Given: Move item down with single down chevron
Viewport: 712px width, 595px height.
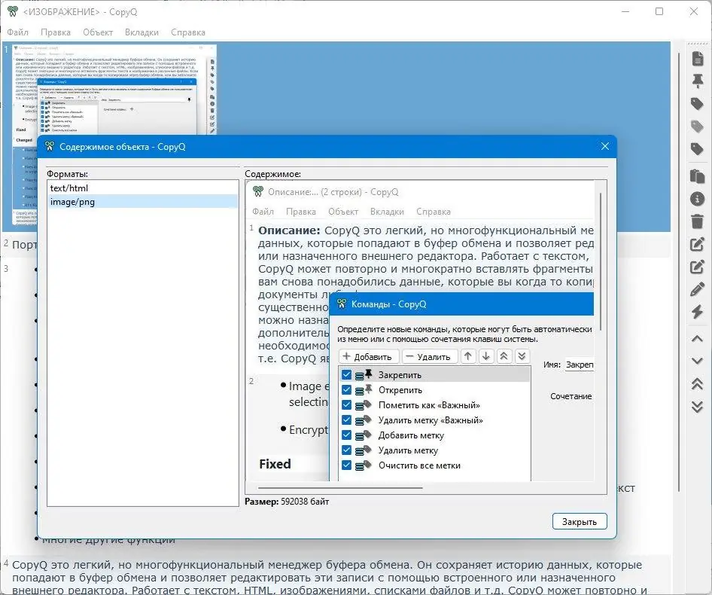Looking at the screenshot, I should (698, 361).
